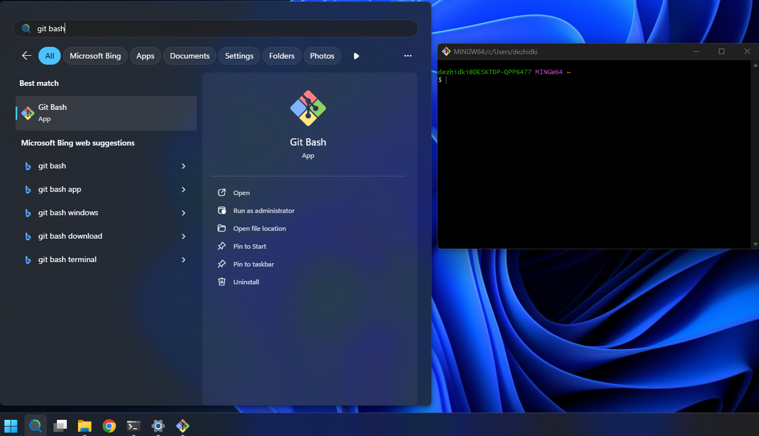Expand the 'git bash app' suggestion chevron
The height and width of the screenshot is (436, 759).
(183, 190)
